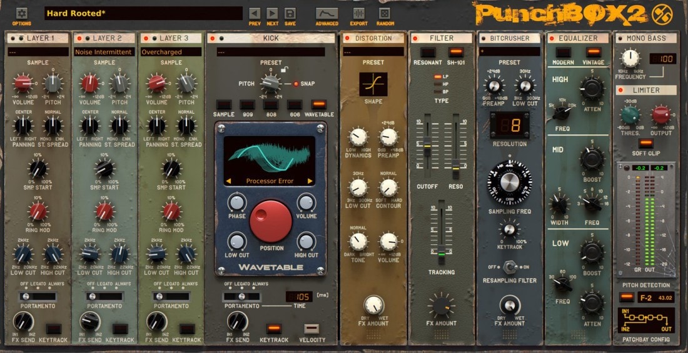Click the Layer 3 Ring Mod knob
Screen dimensions: 688x353
(x=171, y=211)
